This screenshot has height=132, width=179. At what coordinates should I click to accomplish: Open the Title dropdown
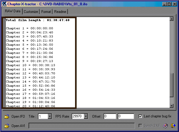click(x=50, y=116)
